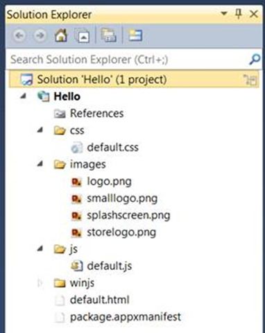Select default.css file
The height and width of the screenshot is (333, 265).
click(112, 147)
